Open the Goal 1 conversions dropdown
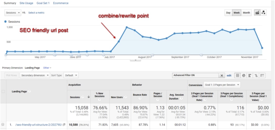The width and height of the screenshot is (275, 130). pos(222,85)
